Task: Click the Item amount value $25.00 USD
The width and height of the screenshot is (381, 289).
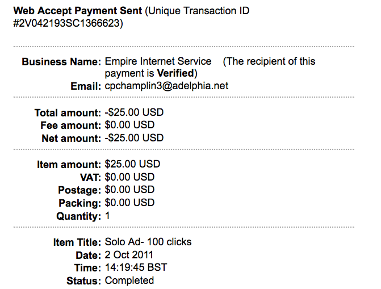Action: (x=132, y=164)
